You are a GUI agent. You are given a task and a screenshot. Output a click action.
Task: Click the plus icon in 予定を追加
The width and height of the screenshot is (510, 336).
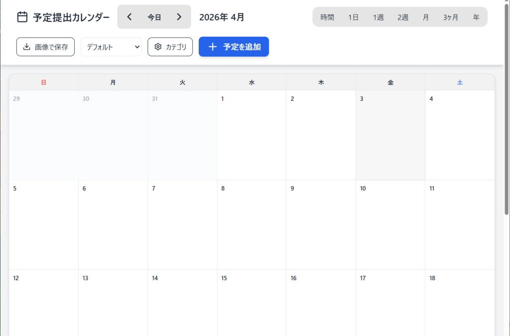click(x=213, y=47)
